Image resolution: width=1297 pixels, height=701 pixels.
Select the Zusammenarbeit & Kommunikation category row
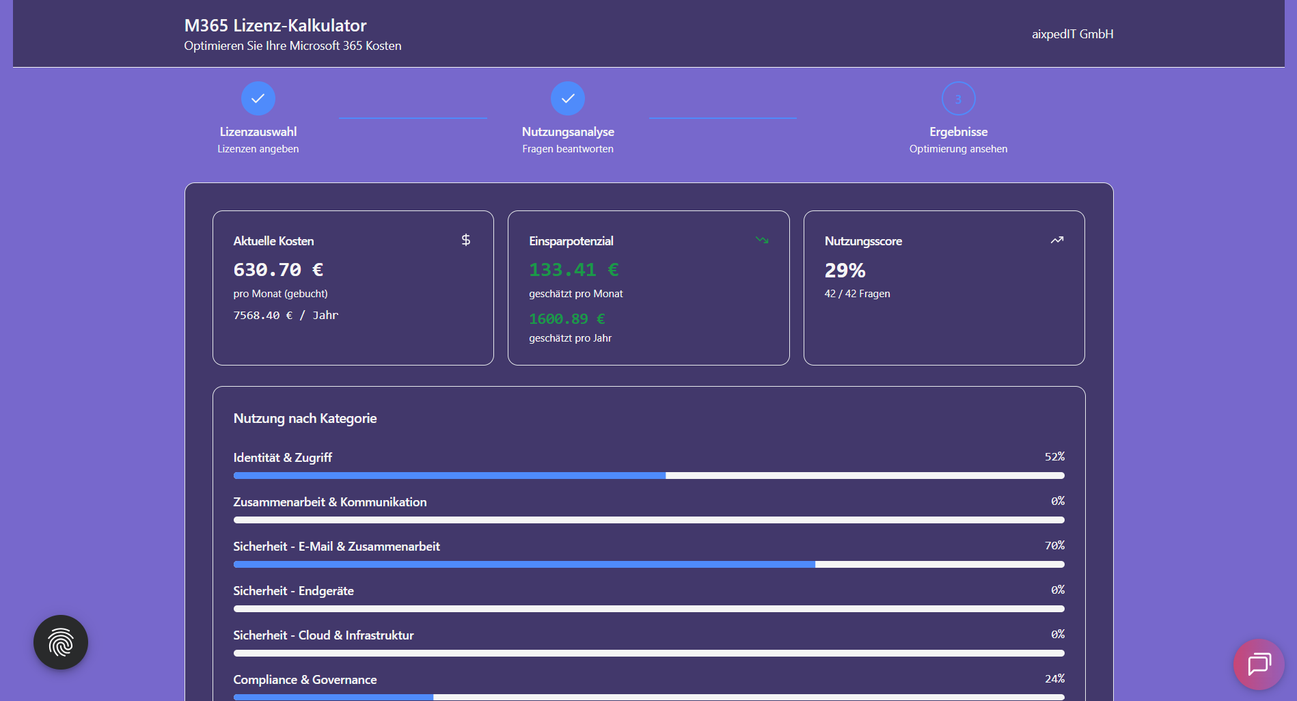click(330, 502)
